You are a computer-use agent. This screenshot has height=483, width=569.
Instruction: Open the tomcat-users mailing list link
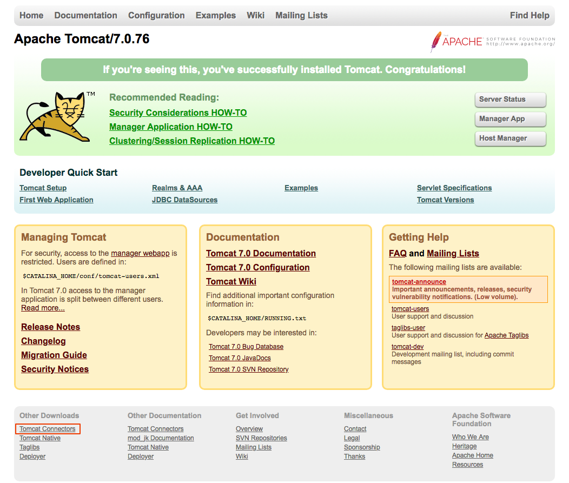point(410,309)
